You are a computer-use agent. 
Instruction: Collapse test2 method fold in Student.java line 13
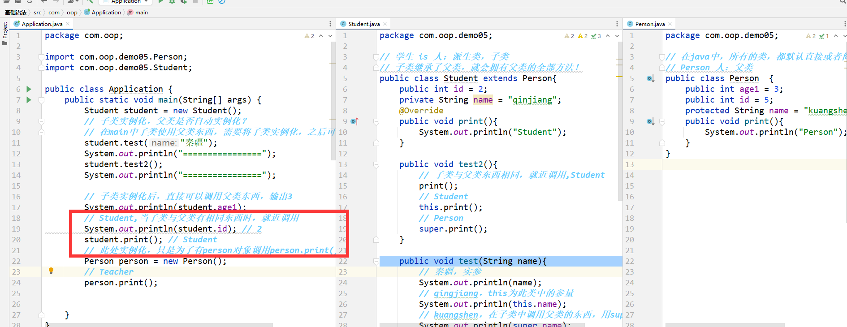(376, 164)
